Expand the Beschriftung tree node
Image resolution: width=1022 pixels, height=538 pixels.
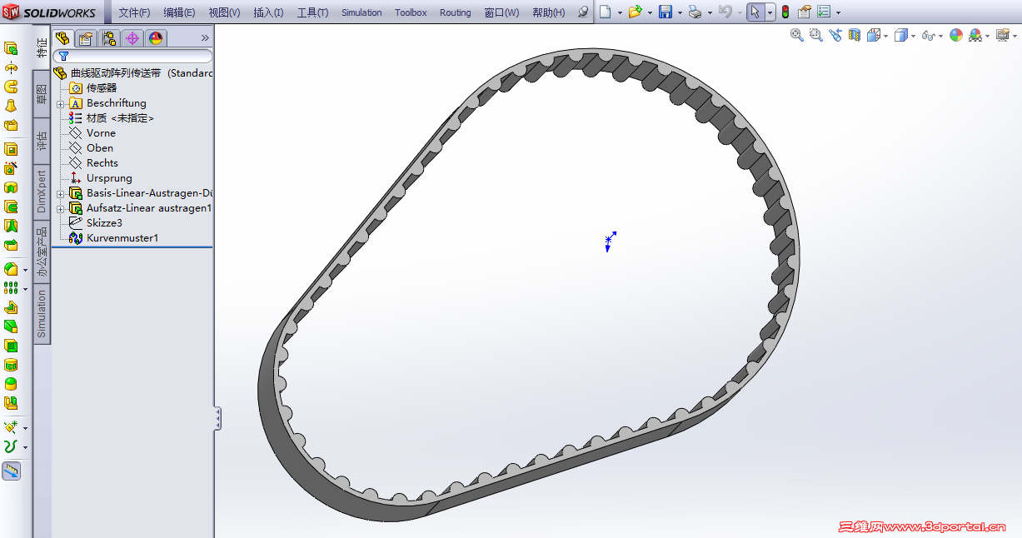60,104
